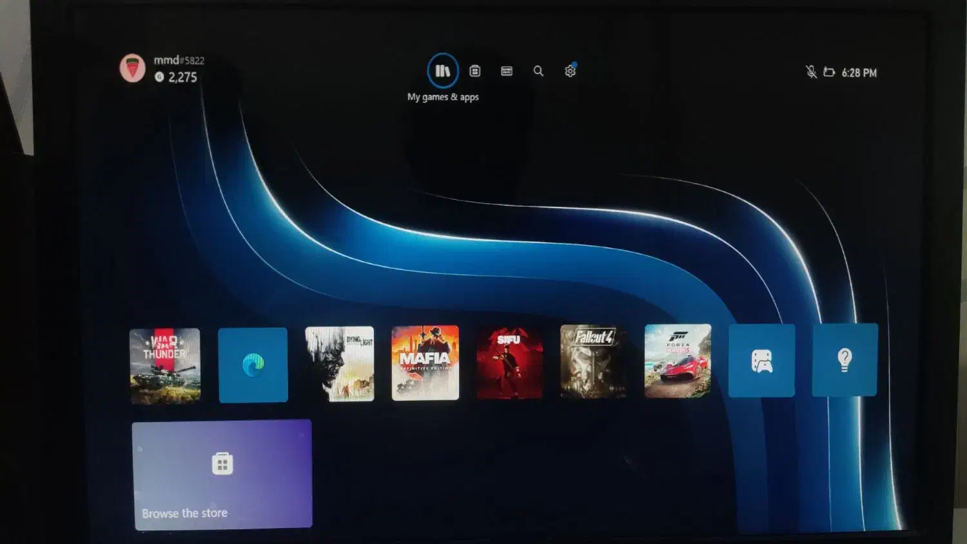Open the Game Pass icon in top bar
The height and width of the screenshot is (544, 967).
click(x=507, y=71)
